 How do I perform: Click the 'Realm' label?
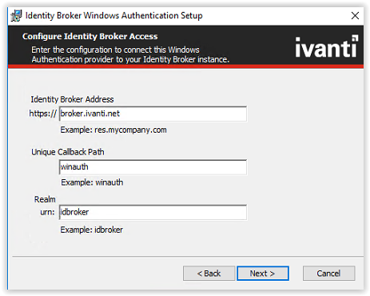(45, 199)
